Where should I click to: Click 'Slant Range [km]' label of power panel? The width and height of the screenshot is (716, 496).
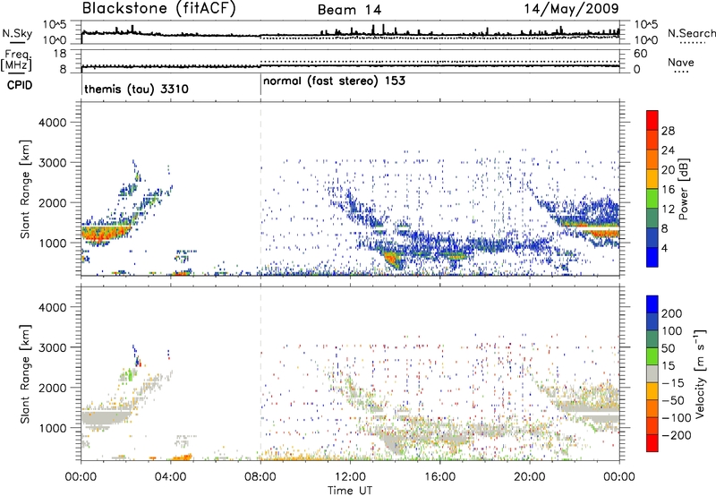click(x=25, y=189)
